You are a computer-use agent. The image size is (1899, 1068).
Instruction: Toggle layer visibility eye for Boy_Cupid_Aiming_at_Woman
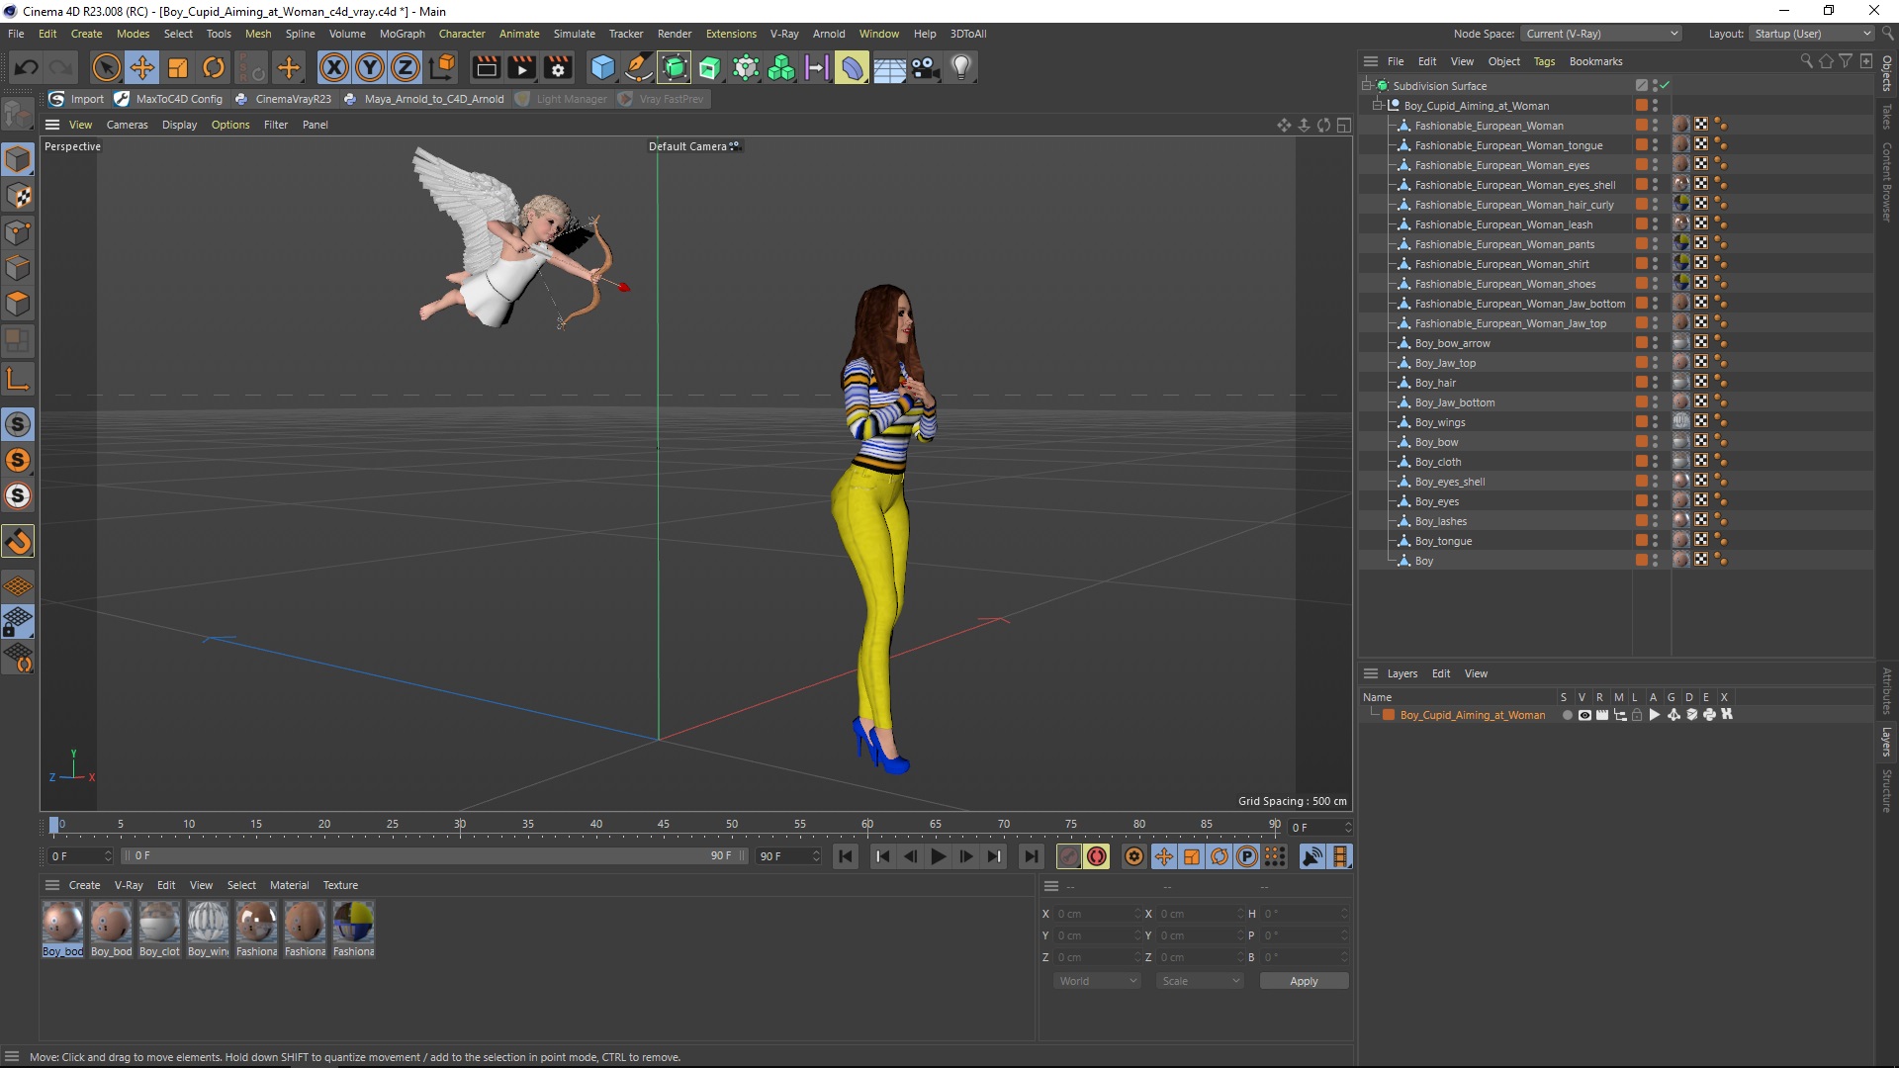tap(1584, 715)
